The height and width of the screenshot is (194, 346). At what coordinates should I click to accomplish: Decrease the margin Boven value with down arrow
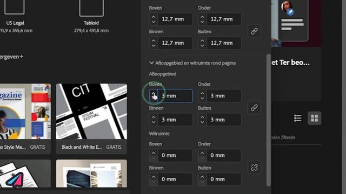coord(154,22)
